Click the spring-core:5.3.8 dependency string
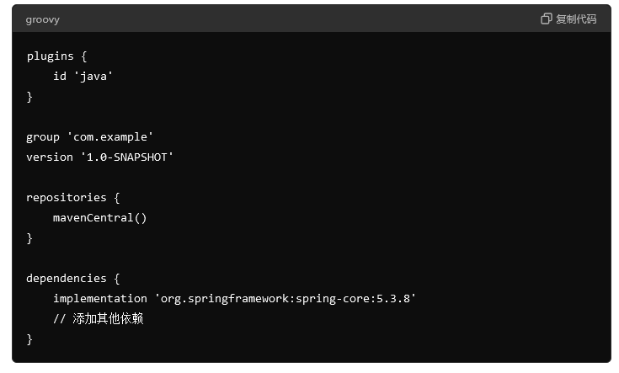 [285, 298]
